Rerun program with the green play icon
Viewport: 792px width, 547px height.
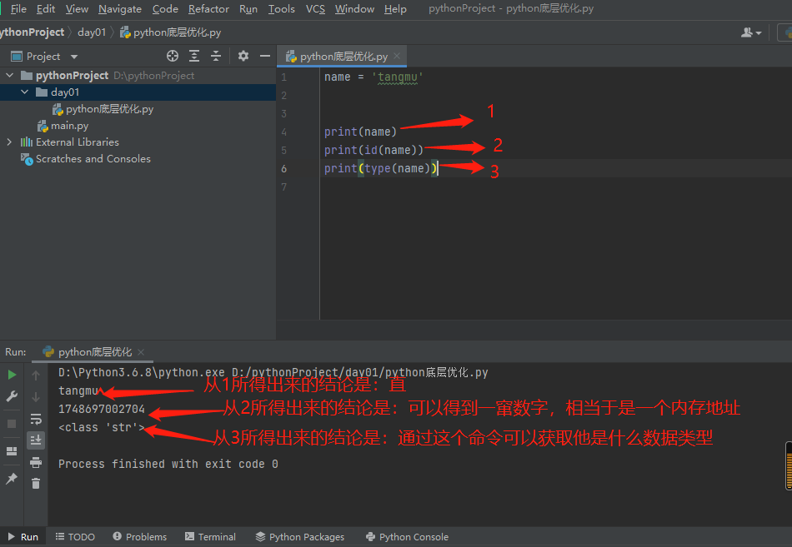pos(13,375)
